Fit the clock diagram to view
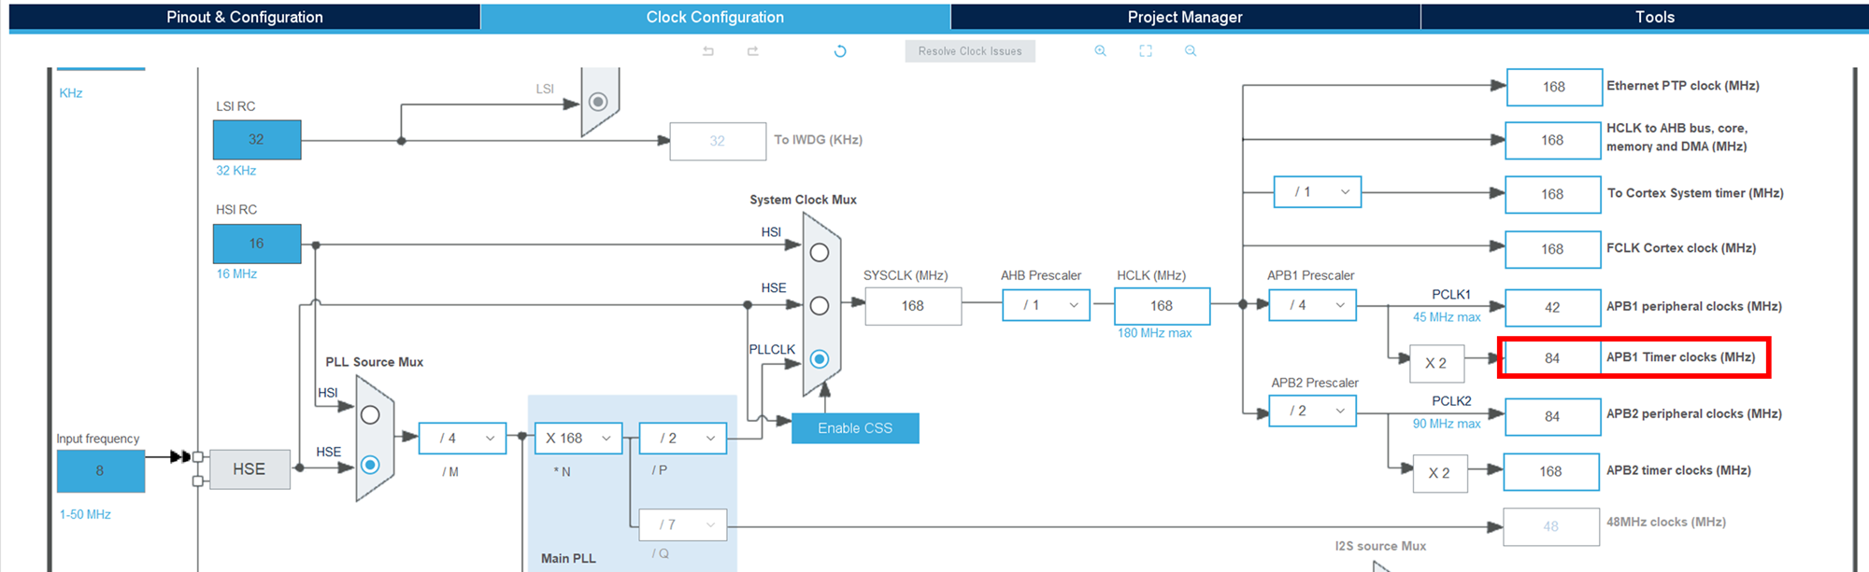 tap(1146, 51)
